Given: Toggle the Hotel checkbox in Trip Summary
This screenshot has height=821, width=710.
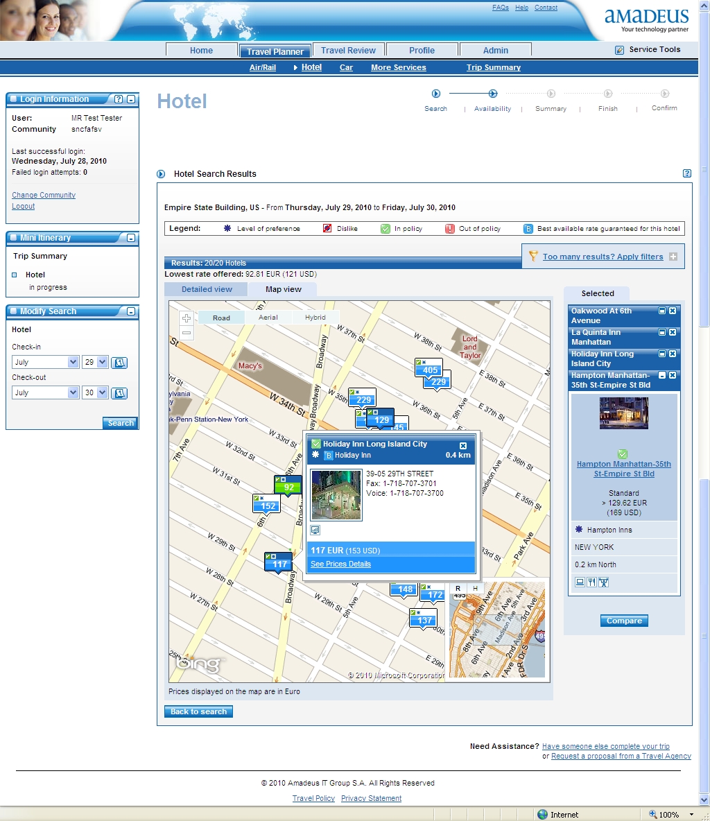Looking at the screenshot, I should pyautogui.click(x=15, y=275).
